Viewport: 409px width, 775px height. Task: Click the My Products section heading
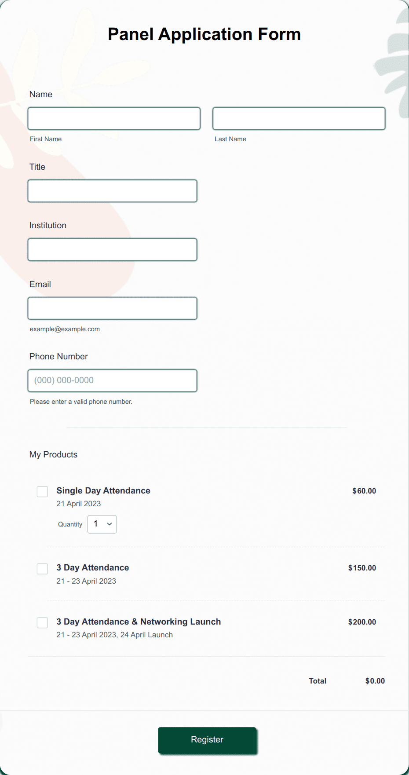[53, 454]
